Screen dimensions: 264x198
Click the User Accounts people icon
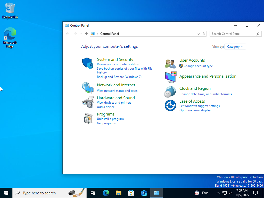click(x=170, y=63)
